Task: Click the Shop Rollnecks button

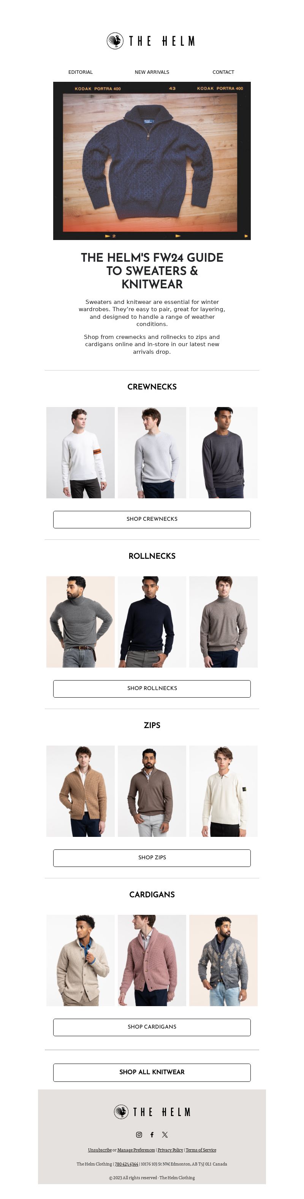Action: tap(152, 689)
